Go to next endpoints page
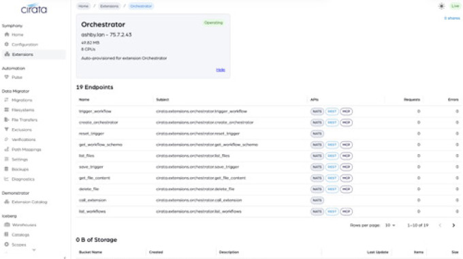The width and height of the screenshot is (463, 259). (x=453, y=226)
